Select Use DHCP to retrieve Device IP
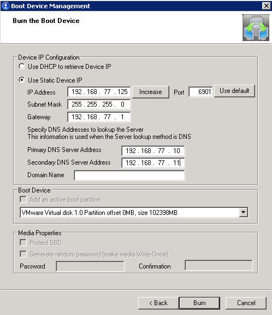This screenshot has width=272, height=315. (x=22, y=66)
